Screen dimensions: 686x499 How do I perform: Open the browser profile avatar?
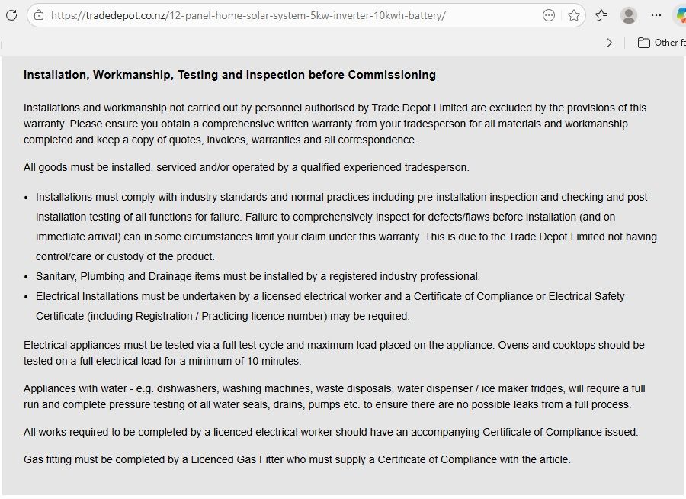[628, 15]
